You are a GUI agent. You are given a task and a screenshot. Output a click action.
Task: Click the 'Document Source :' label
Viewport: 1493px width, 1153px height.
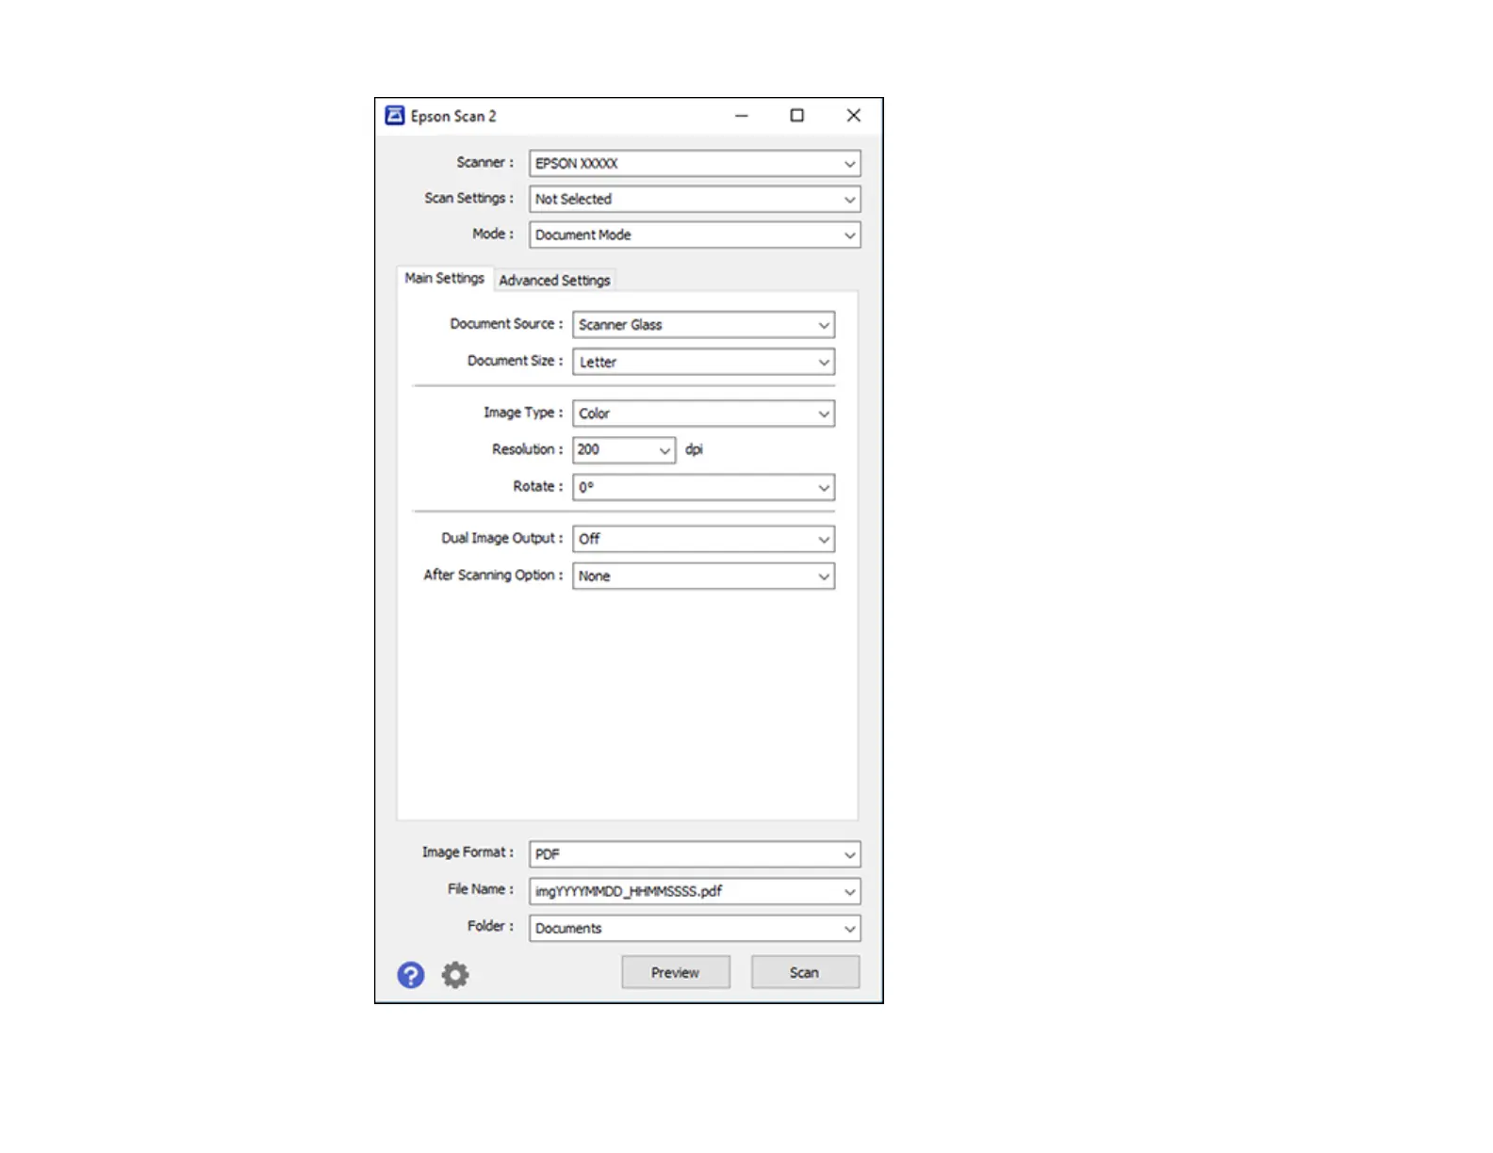[506, 324]
